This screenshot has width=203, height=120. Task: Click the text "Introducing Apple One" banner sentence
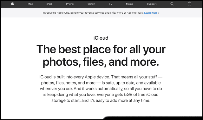pos(93,13)
